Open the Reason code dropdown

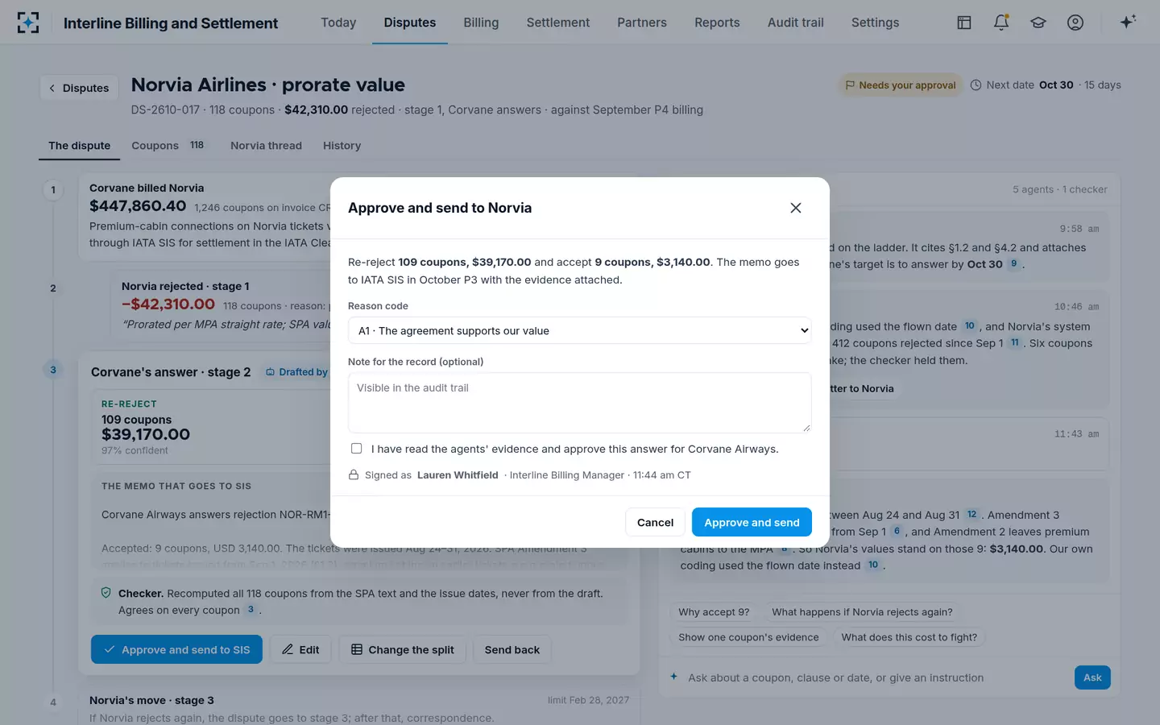coord(580,330)
